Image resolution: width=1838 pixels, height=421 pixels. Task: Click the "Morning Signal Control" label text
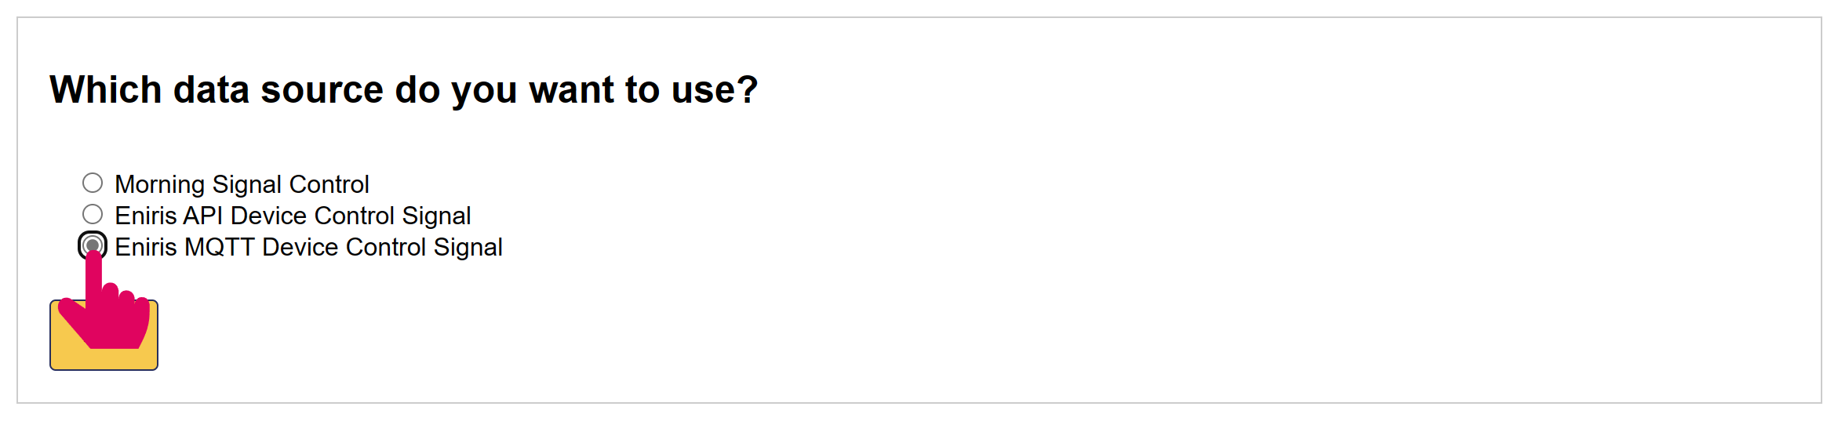coord(242,184)
